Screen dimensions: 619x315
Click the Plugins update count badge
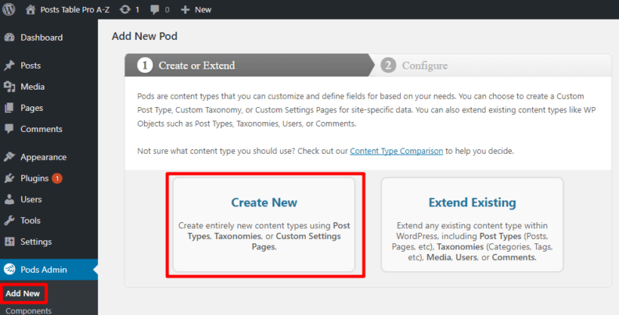click(57, 178)
